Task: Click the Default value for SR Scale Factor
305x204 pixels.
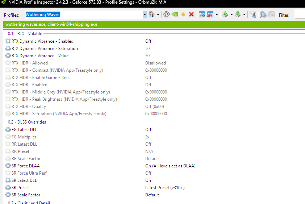Action: 152,195
